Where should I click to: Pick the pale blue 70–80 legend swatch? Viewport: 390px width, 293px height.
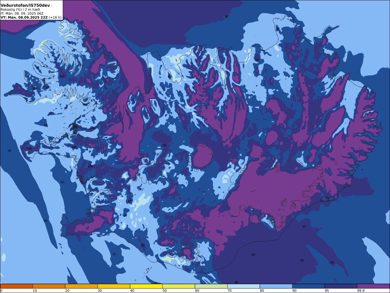[x=244, y=286]
